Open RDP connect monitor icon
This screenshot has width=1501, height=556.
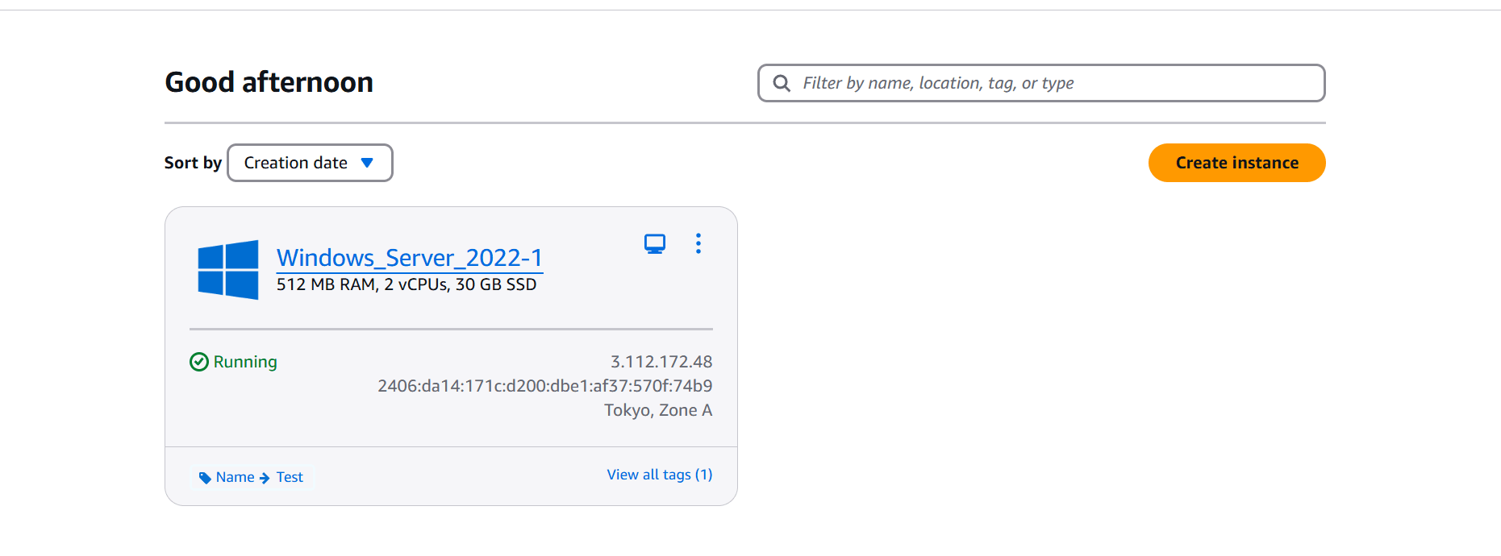click(x=655, y=243)
